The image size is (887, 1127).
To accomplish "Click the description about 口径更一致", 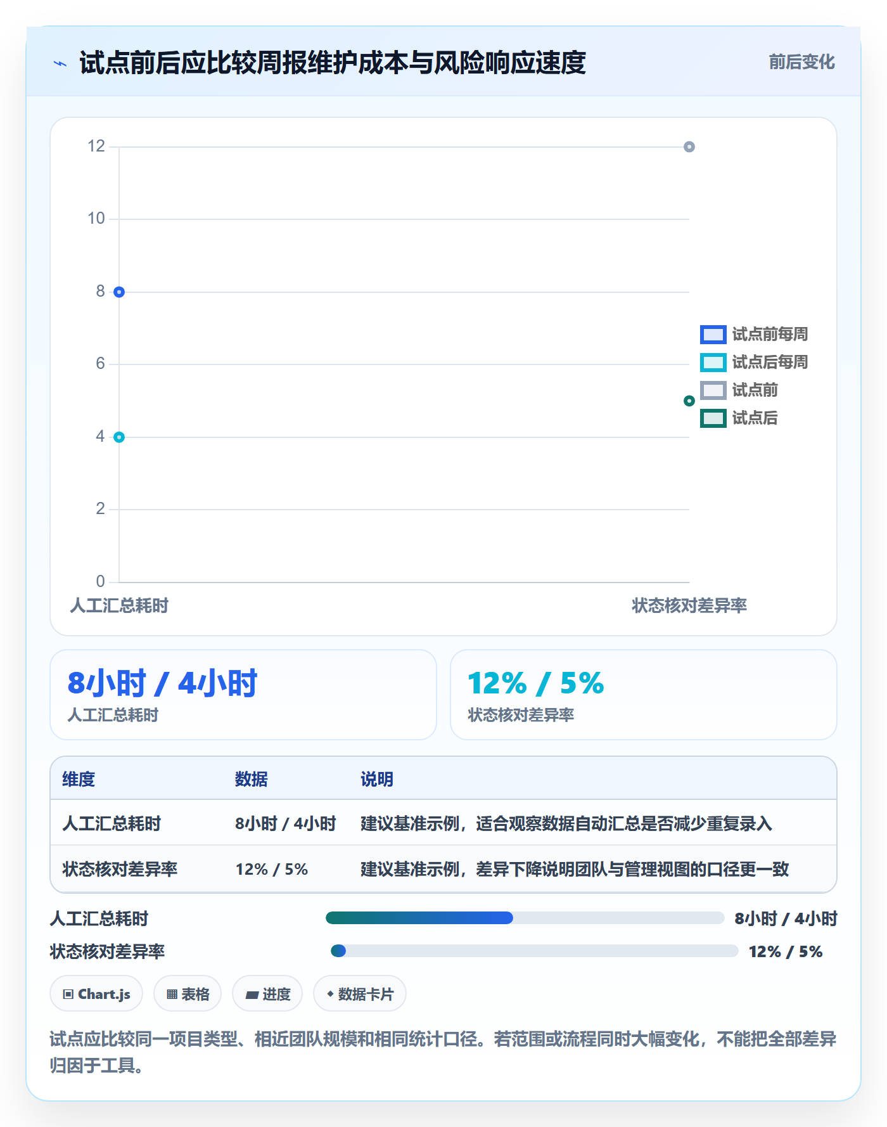I will (575, 869).
